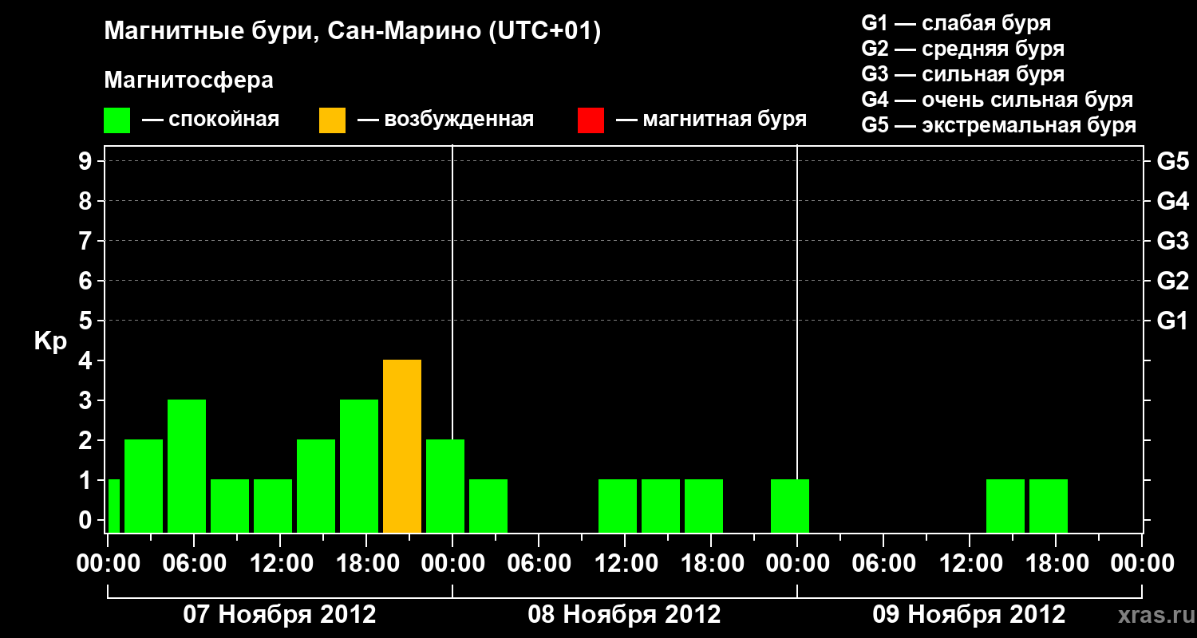Click the green 'спокойная' legend swatch
The height and width of the screenshot is (638, 1197).
coord(117,120)
